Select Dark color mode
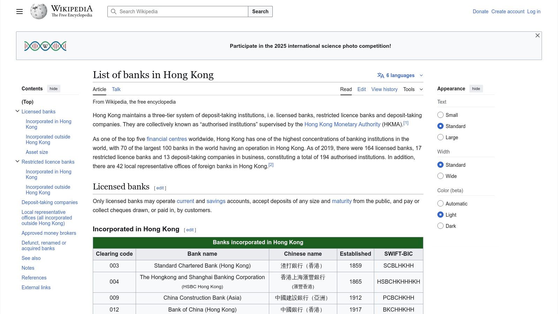 tap(440, 226)
